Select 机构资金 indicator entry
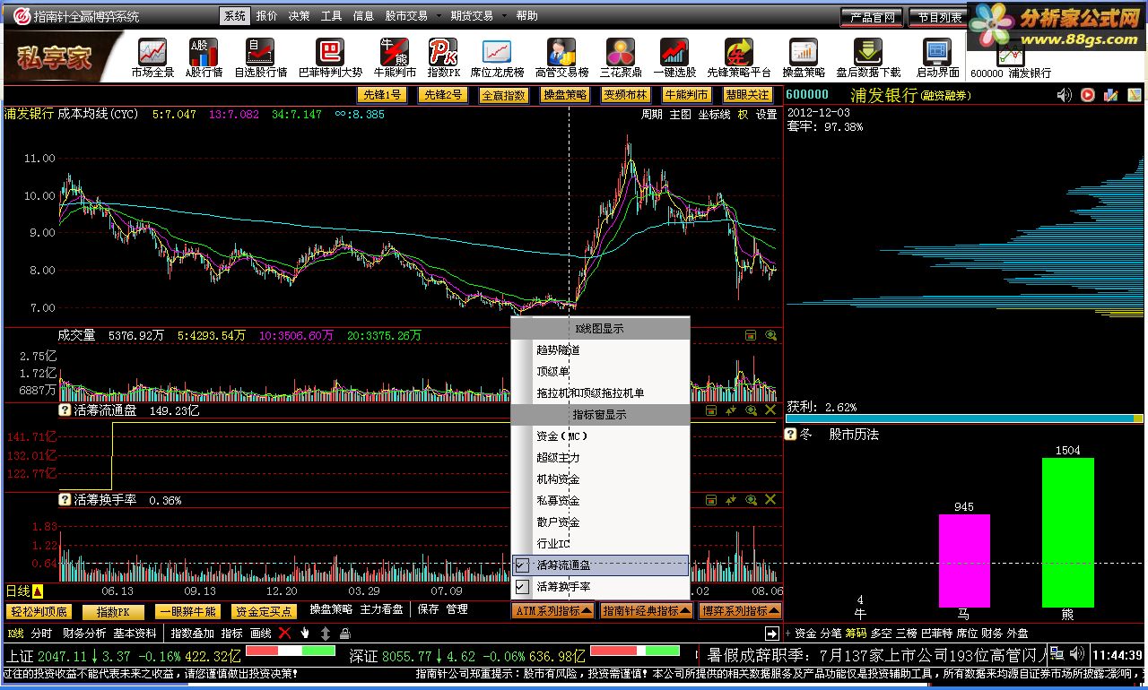1148x690 pixels. (x=600, y=479)
